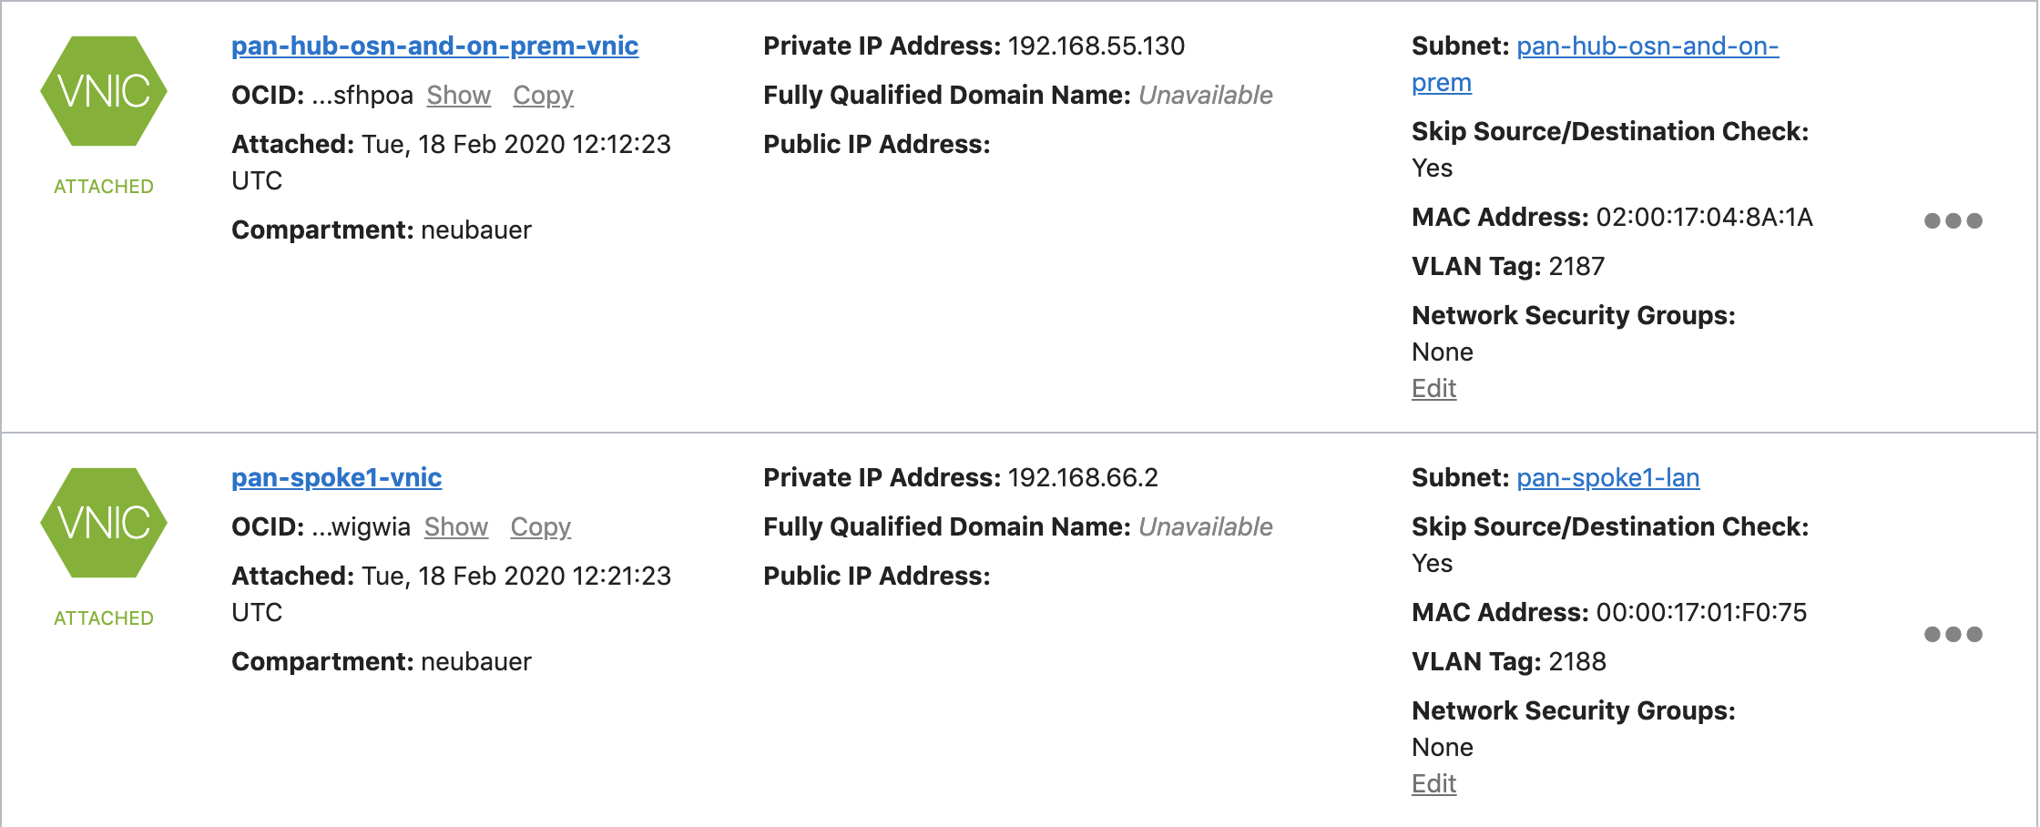
Task: Click private IP address 192.168.66.2
Action: pyautogui.click(x=1083, y=477)
